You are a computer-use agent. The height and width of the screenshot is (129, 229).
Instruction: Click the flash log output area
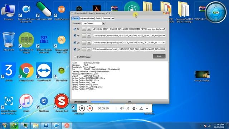(x=120, y=80)
